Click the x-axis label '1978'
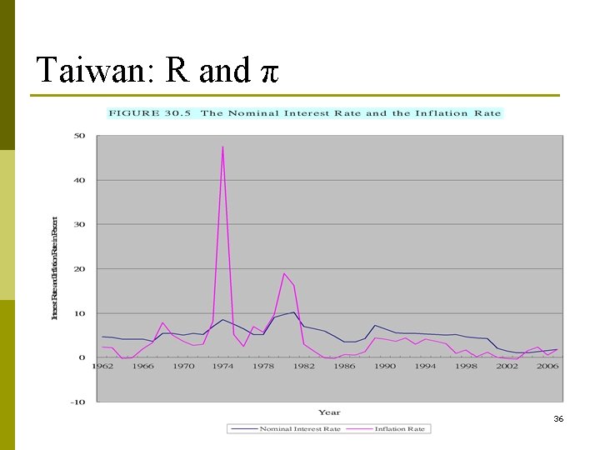 263,366
